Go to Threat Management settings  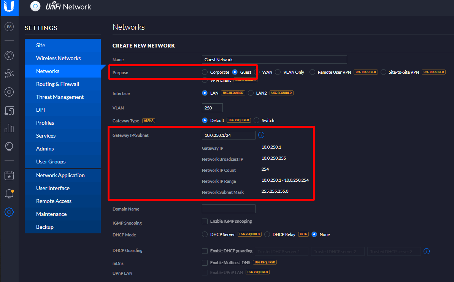click(x=60, y=97)
